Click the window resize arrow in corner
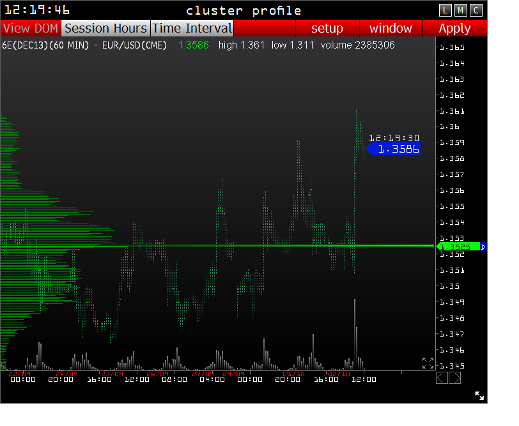 479,396
